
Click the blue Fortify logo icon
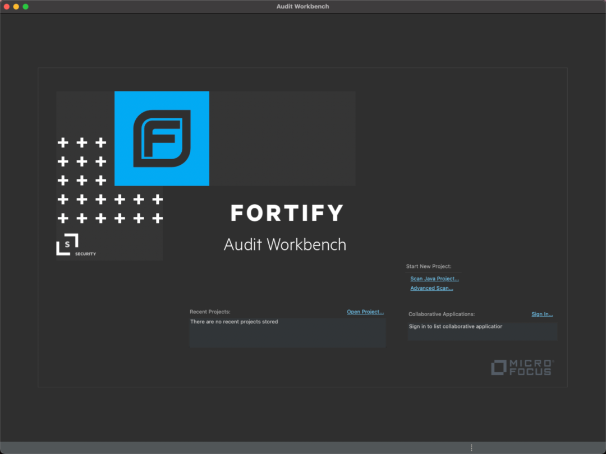pos(162,138)
